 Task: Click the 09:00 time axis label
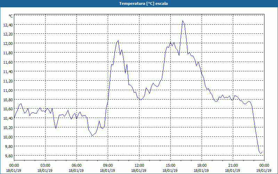pos(108,166)
